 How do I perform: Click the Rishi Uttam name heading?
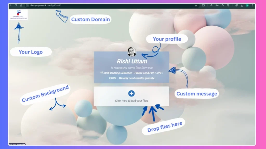(132, 61)
